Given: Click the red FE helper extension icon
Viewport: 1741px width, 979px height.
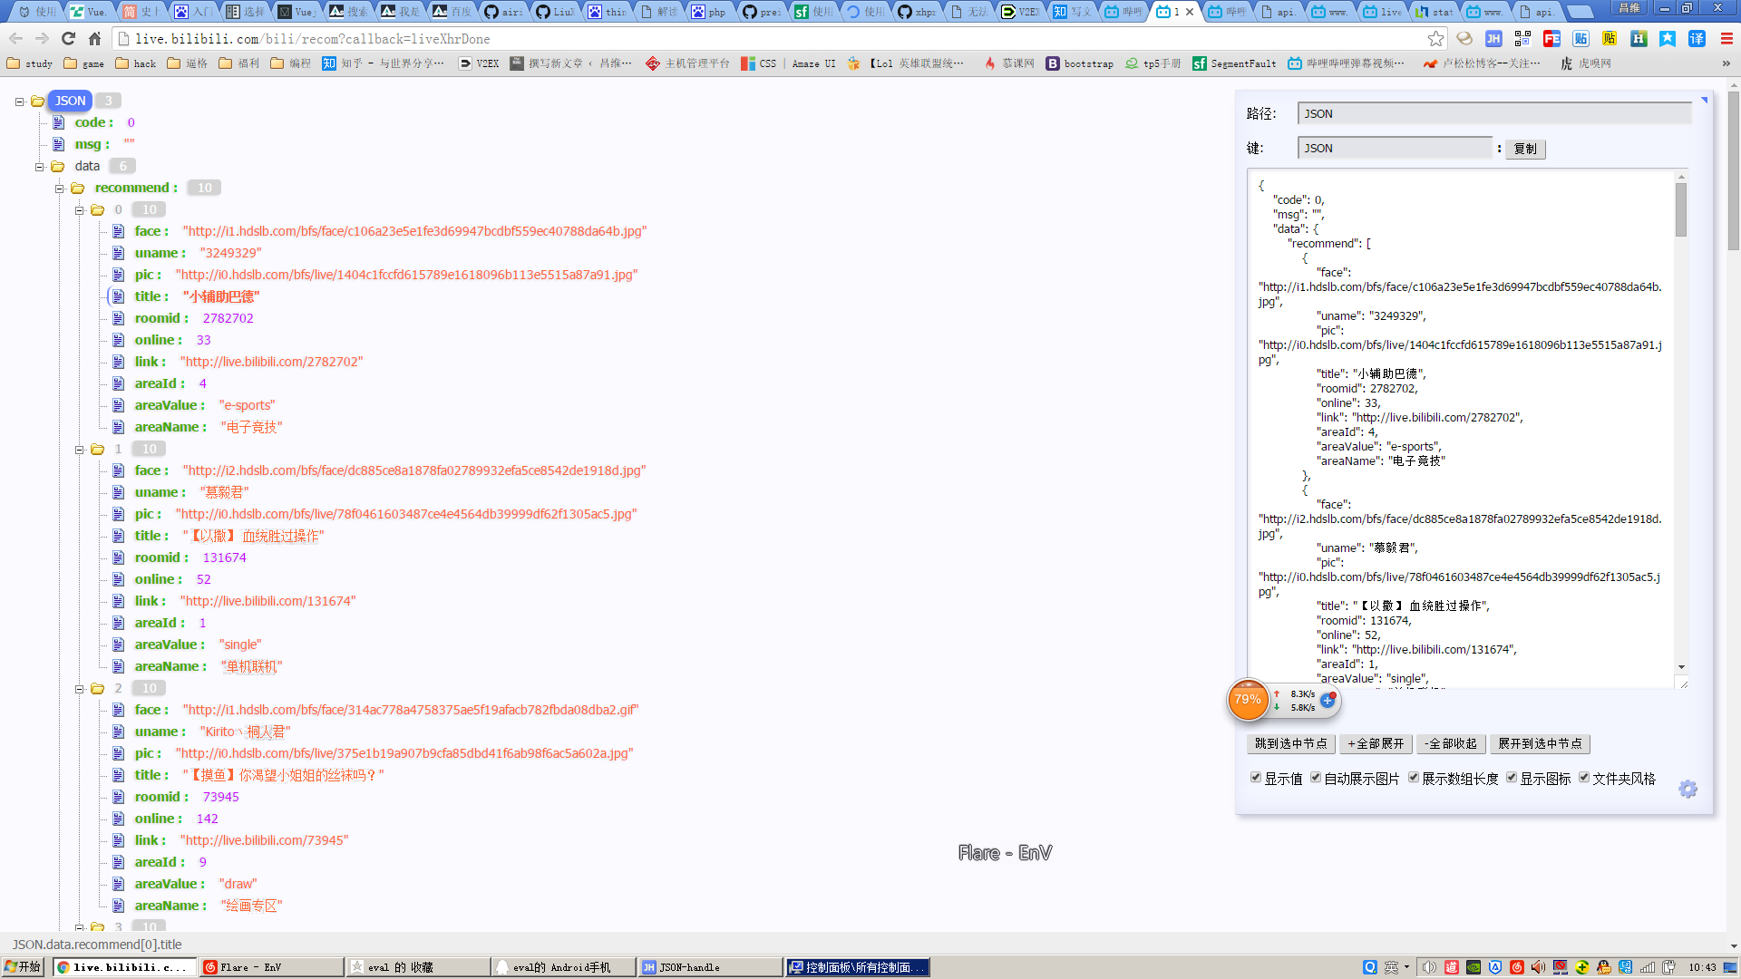Looking at the screenshot, I should click(1551, 39).
